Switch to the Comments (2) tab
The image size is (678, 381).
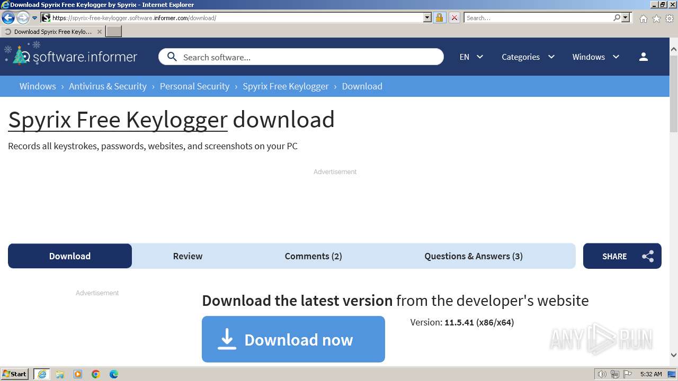313,256
